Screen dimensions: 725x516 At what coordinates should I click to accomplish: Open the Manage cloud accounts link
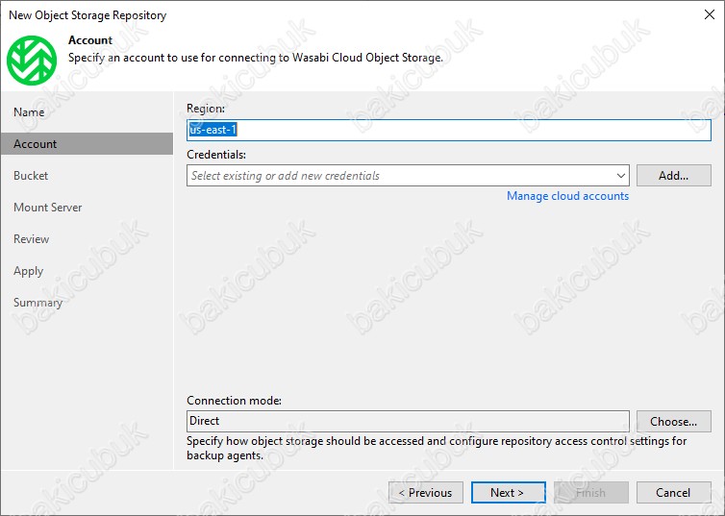click(568, 196)
